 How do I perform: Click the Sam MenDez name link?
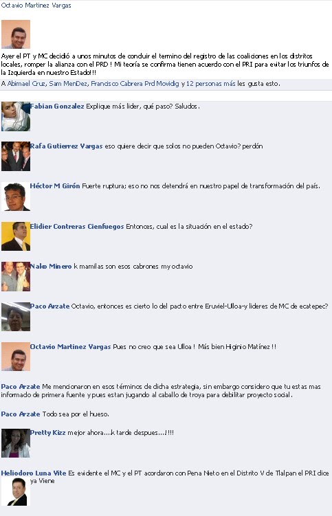click(x=69, y=84)
